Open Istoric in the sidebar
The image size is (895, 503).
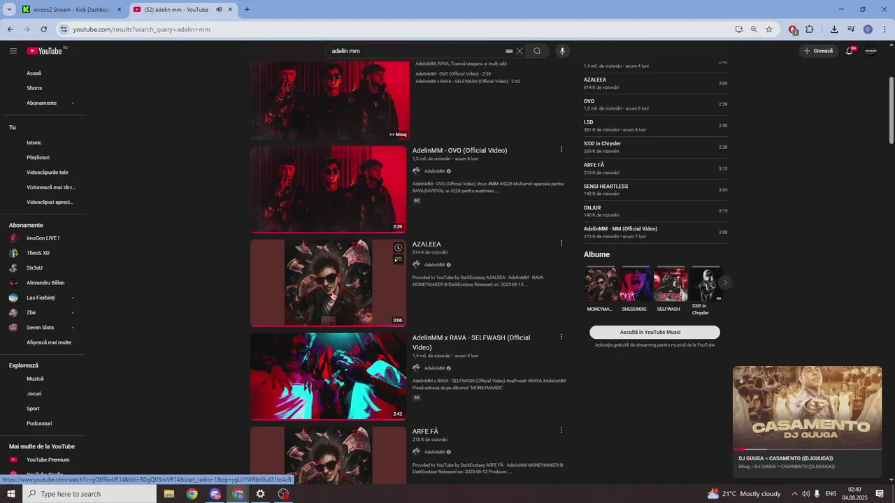click(x=34, y=143)
